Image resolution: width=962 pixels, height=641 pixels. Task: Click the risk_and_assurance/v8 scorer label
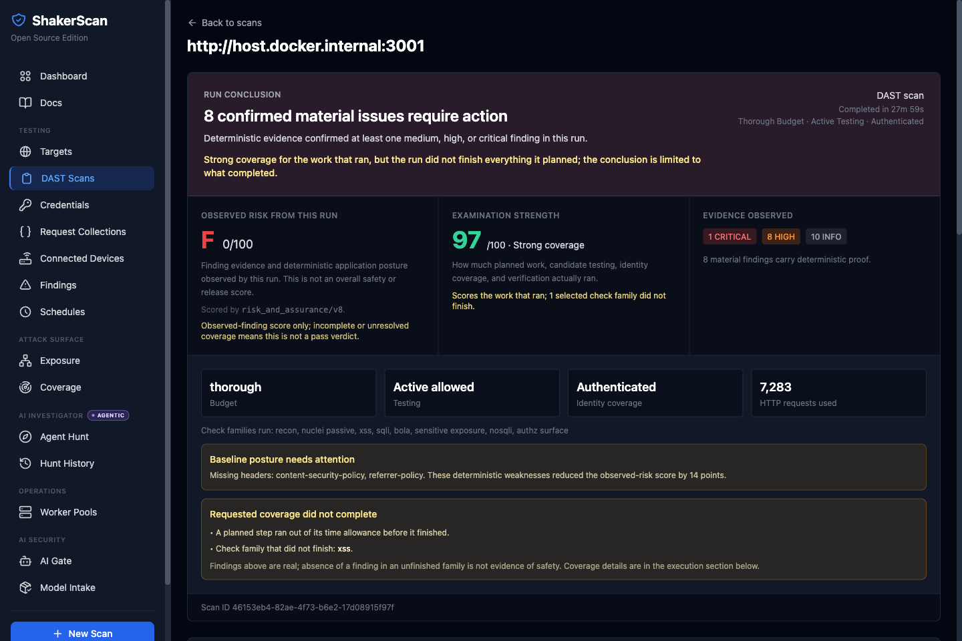pyautogui.click(x=292, y=310)
